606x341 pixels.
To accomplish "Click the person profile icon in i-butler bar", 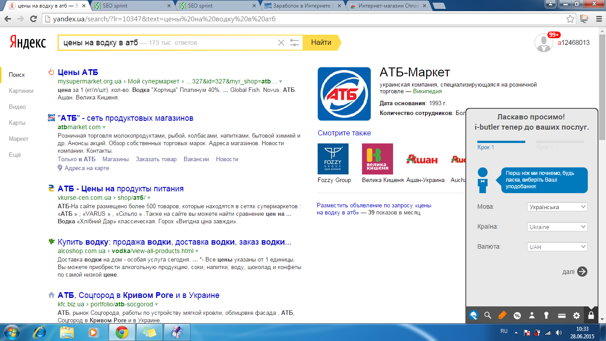I will 532,316.
